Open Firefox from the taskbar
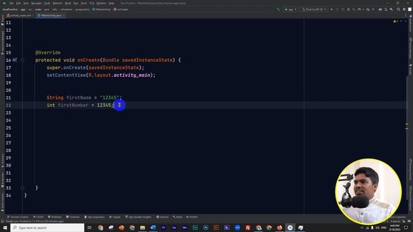 (279, 227)
